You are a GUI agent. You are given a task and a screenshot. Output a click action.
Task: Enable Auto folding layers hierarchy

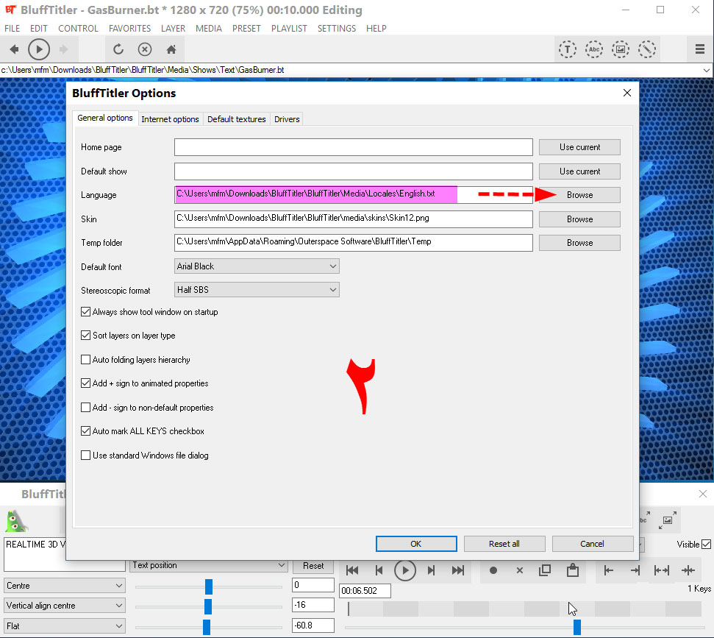coord(85,360)
